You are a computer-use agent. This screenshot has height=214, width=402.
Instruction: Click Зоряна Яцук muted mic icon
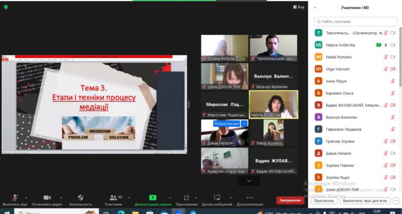(385, 178)
